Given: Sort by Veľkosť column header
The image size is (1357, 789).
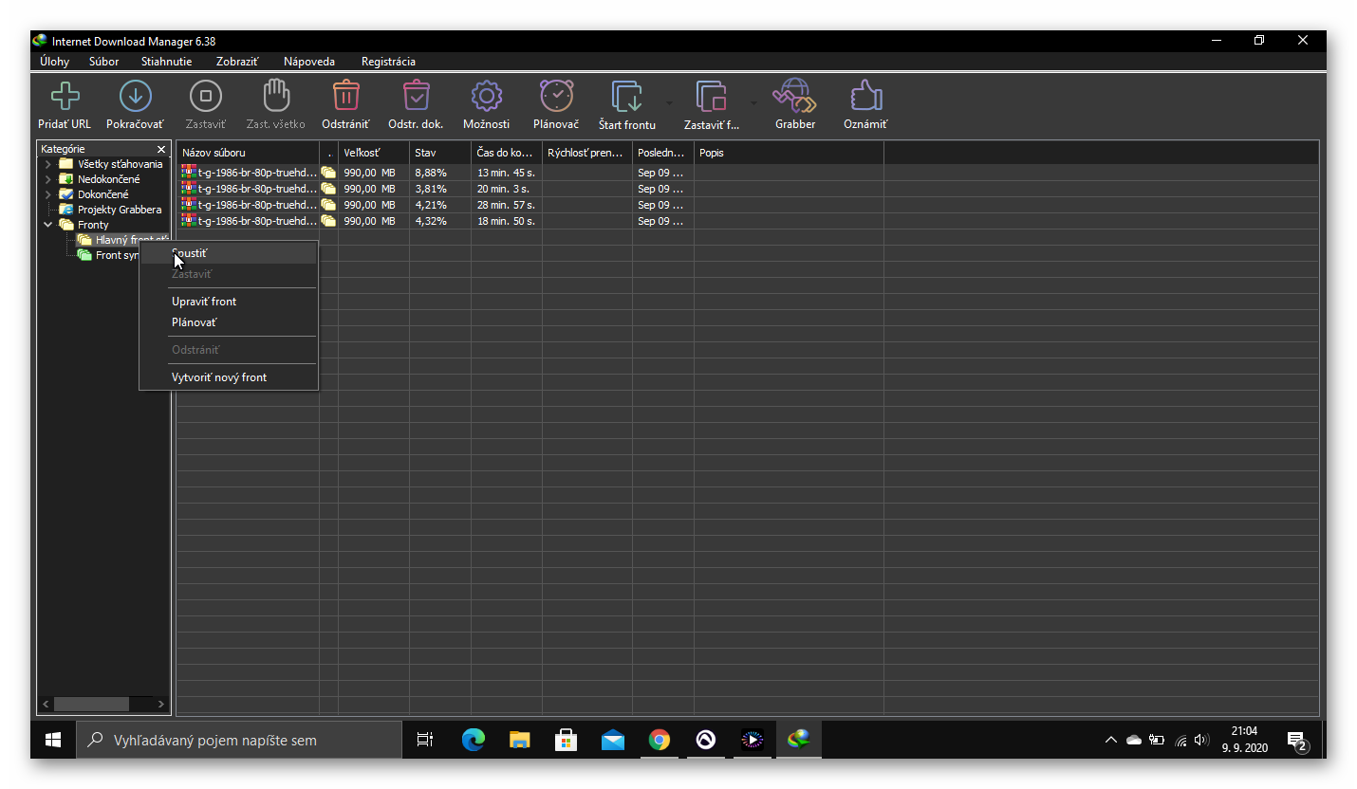Looking at the screenshot, I should 372,153.
